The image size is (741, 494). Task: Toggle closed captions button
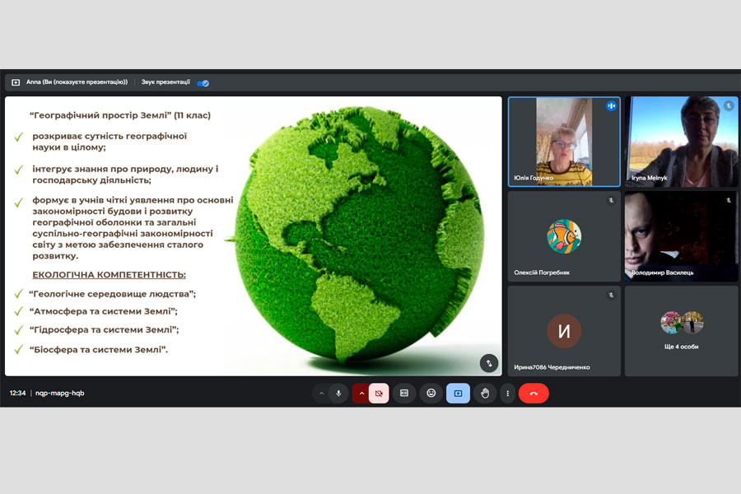[404, 394]
